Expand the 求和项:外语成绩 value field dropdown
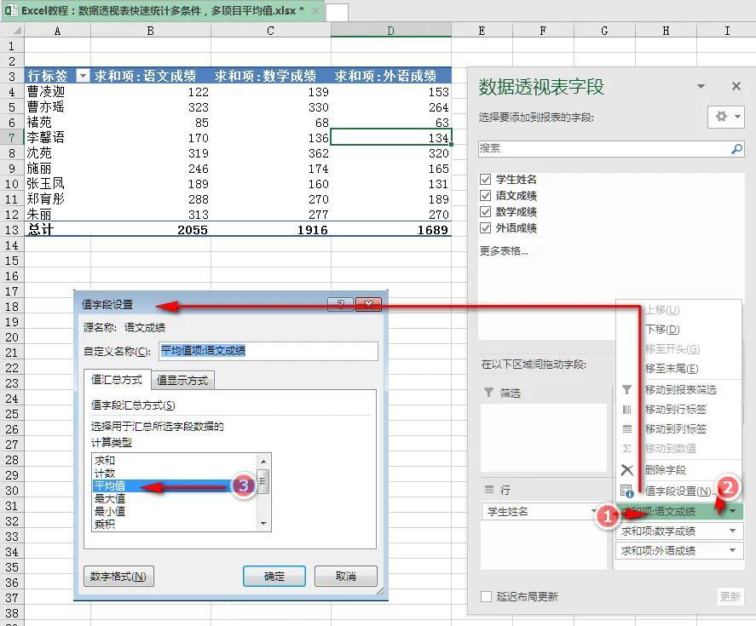The height and width of the screenshot is (626, 756). [x=732, y=550]
